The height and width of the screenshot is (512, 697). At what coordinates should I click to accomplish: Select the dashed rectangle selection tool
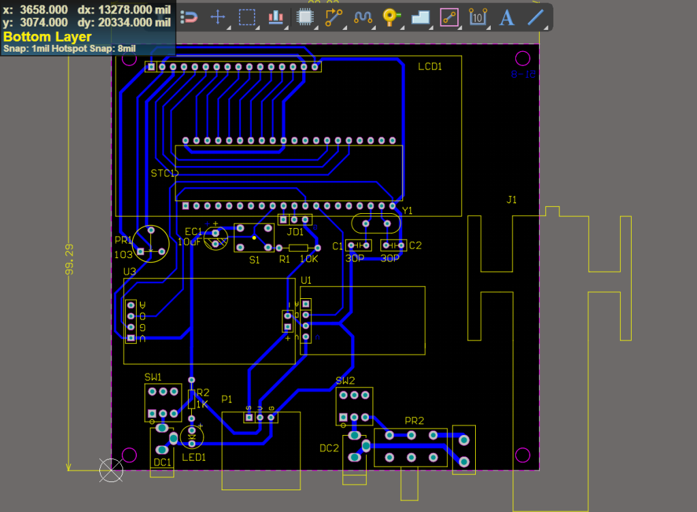246,17
